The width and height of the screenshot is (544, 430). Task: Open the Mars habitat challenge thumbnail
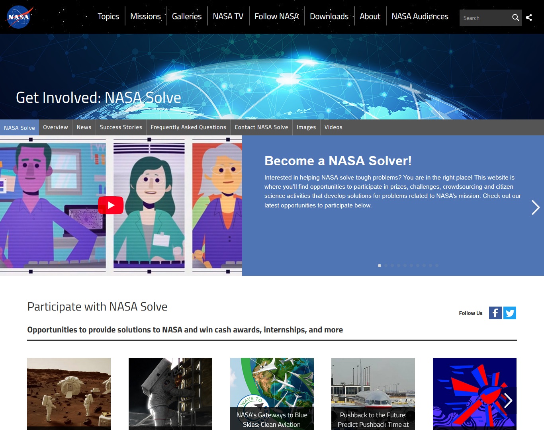[69, 392]
